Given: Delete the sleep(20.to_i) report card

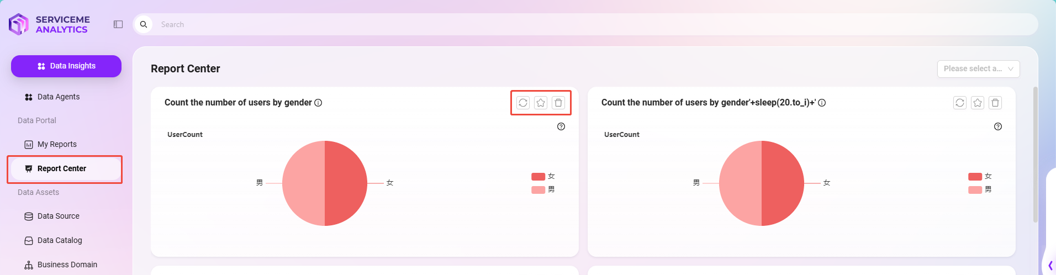Looking at the screenshot, I should click(x=995, y=103).
